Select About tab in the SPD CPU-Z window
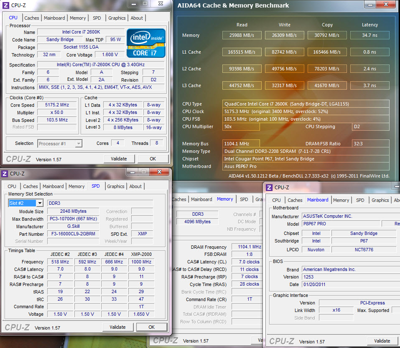The image size is (400, 348). click(x=135, y=186)
